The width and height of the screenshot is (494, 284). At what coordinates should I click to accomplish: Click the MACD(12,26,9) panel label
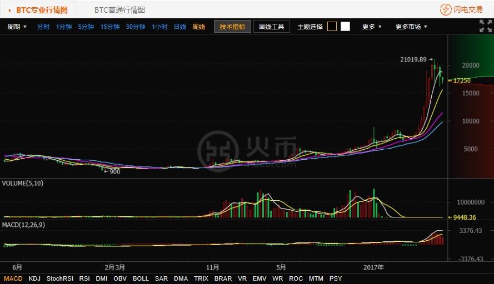[24, 225]
